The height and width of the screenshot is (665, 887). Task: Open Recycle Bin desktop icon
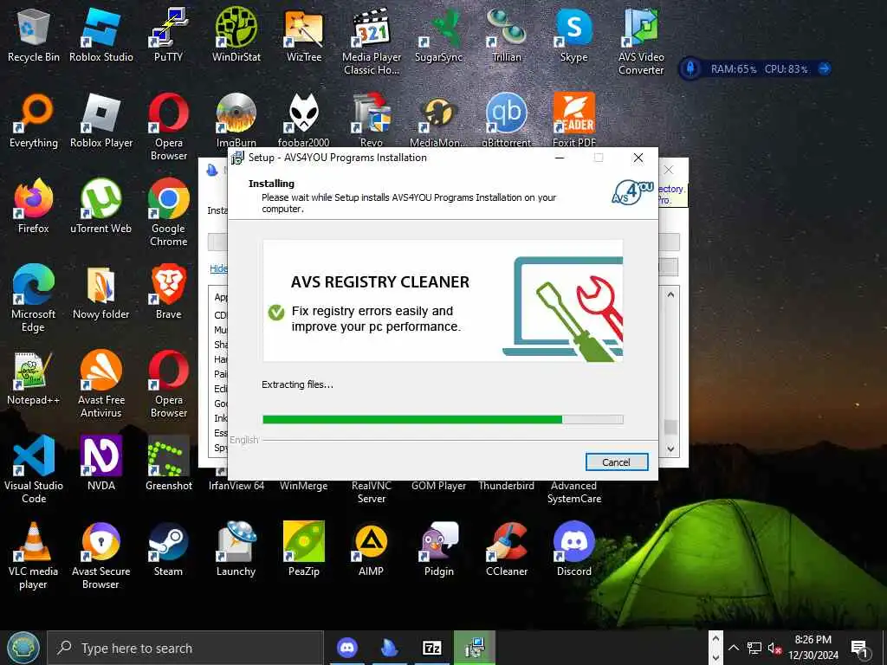tap(34, 35)
